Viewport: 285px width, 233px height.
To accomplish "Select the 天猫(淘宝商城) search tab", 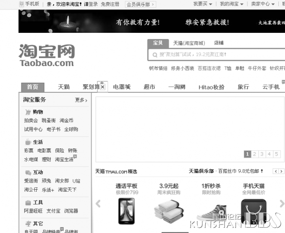I will (189, 43).
